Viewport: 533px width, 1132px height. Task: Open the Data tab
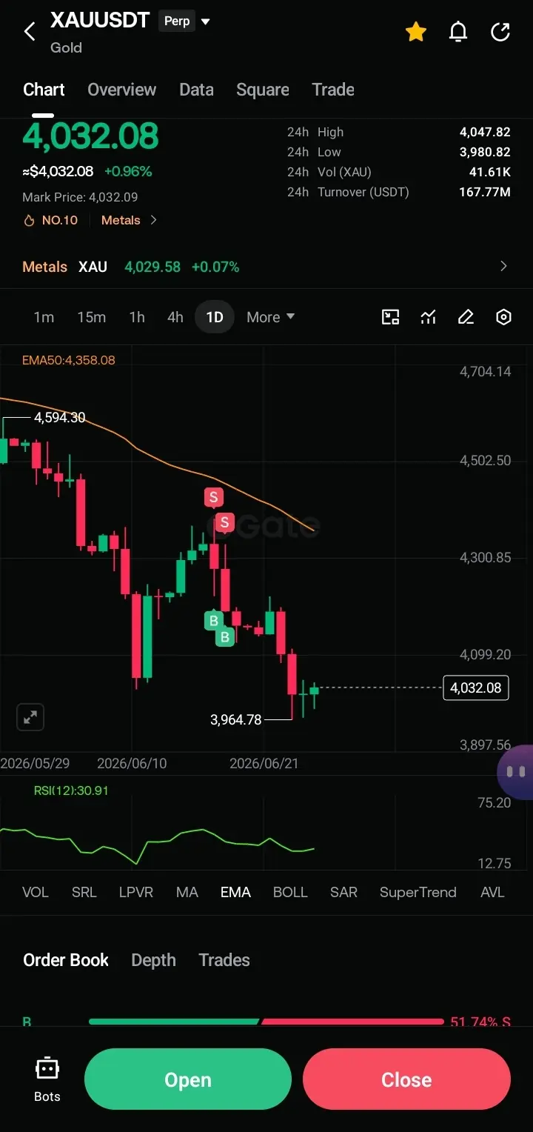click(x=196, y=90)
